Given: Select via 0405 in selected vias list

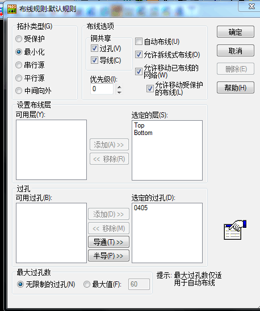Looking at the screenshot, I should coord(141,208).
